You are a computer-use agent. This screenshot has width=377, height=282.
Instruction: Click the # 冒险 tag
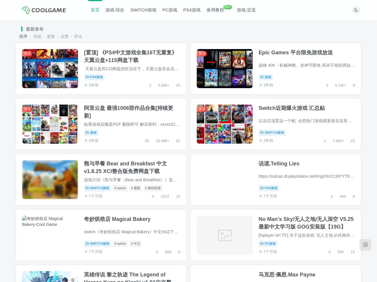(135, 188)
